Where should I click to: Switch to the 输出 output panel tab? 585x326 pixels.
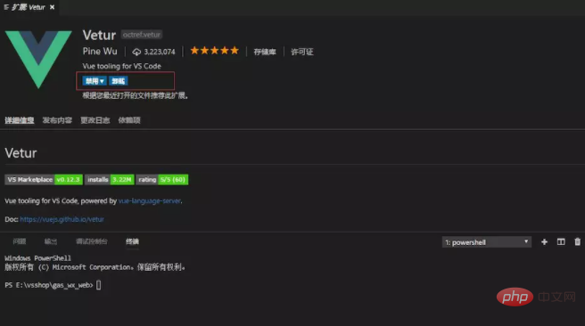click(51, 241)
